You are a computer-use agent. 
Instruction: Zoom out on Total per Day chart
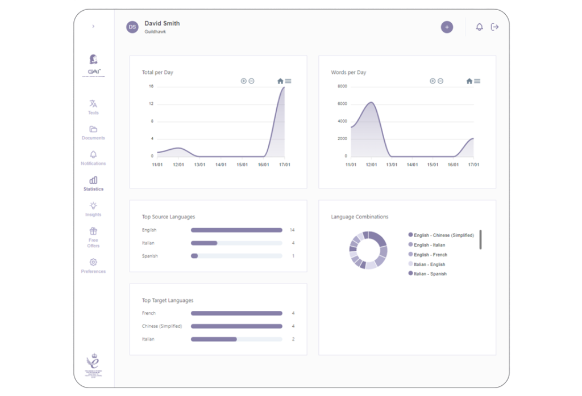click(x=251, y=81)
